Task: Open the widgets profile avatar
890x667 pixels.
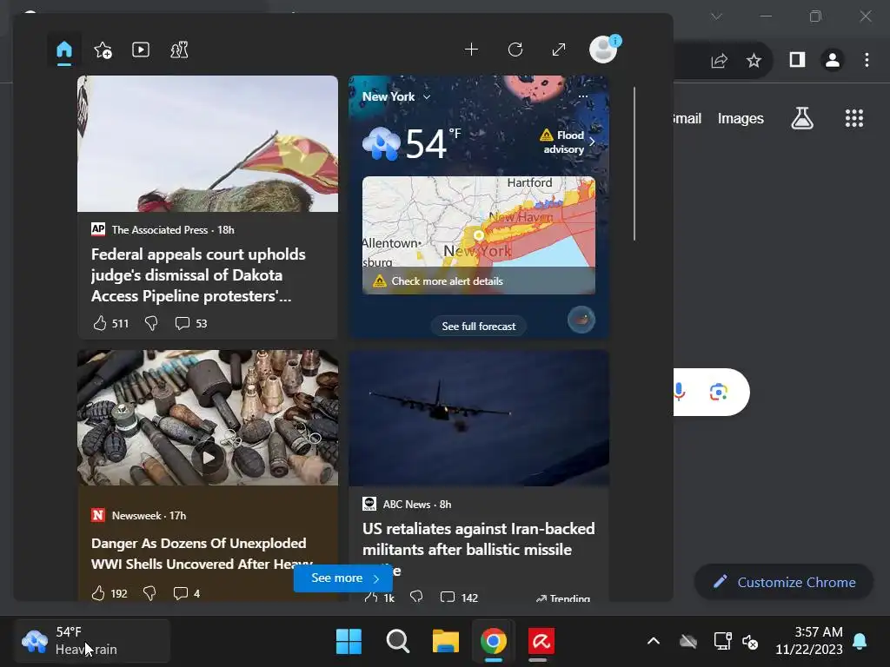Action: (x=604, y=50)
